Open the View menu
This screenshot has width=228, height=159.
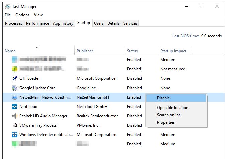coord(39,15)
